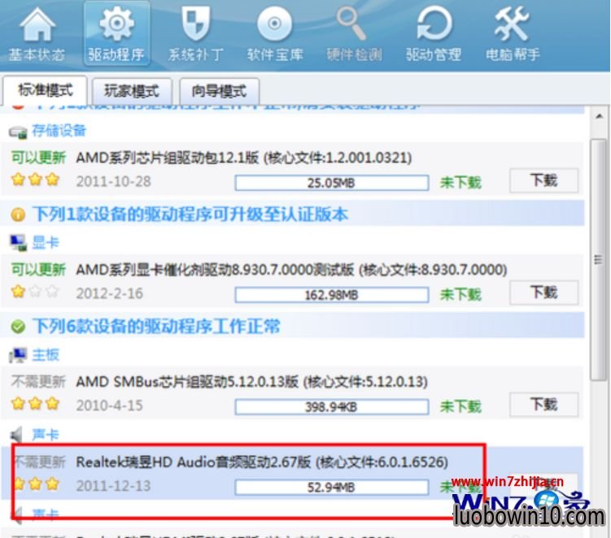The height and width of the screenshot is (538, 611).
Task: Click star rating of AMD显卡催化剂驱动
Action: 35,291
